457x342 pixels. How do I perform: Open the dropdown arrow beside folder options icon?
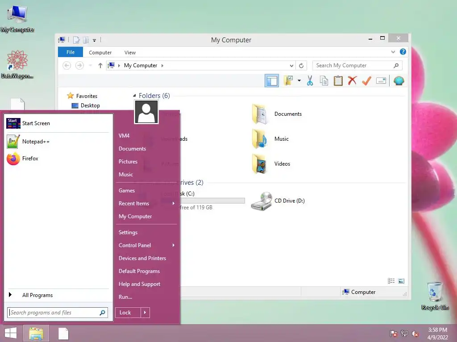point(299,81)
